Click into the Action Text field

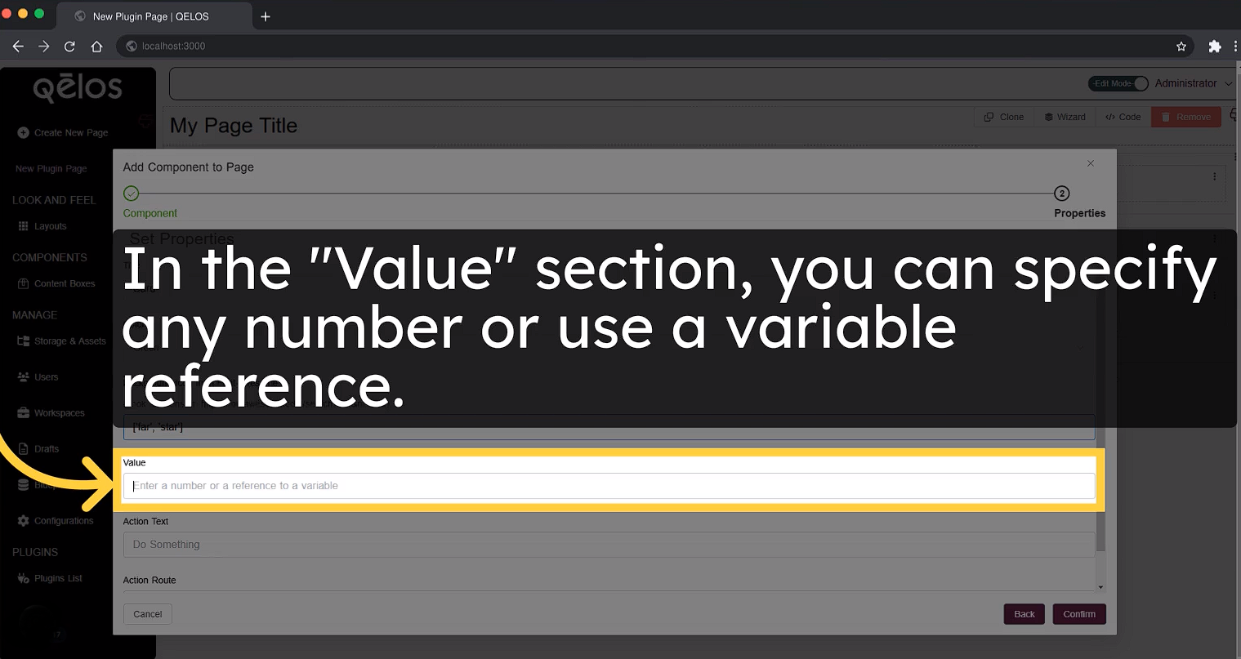pyautogui.click(x=609, y=545)
